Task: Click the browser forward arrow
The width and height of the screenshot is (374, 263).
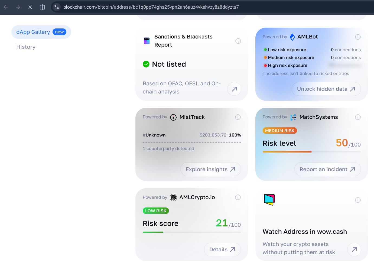Action: pos(18,7)
